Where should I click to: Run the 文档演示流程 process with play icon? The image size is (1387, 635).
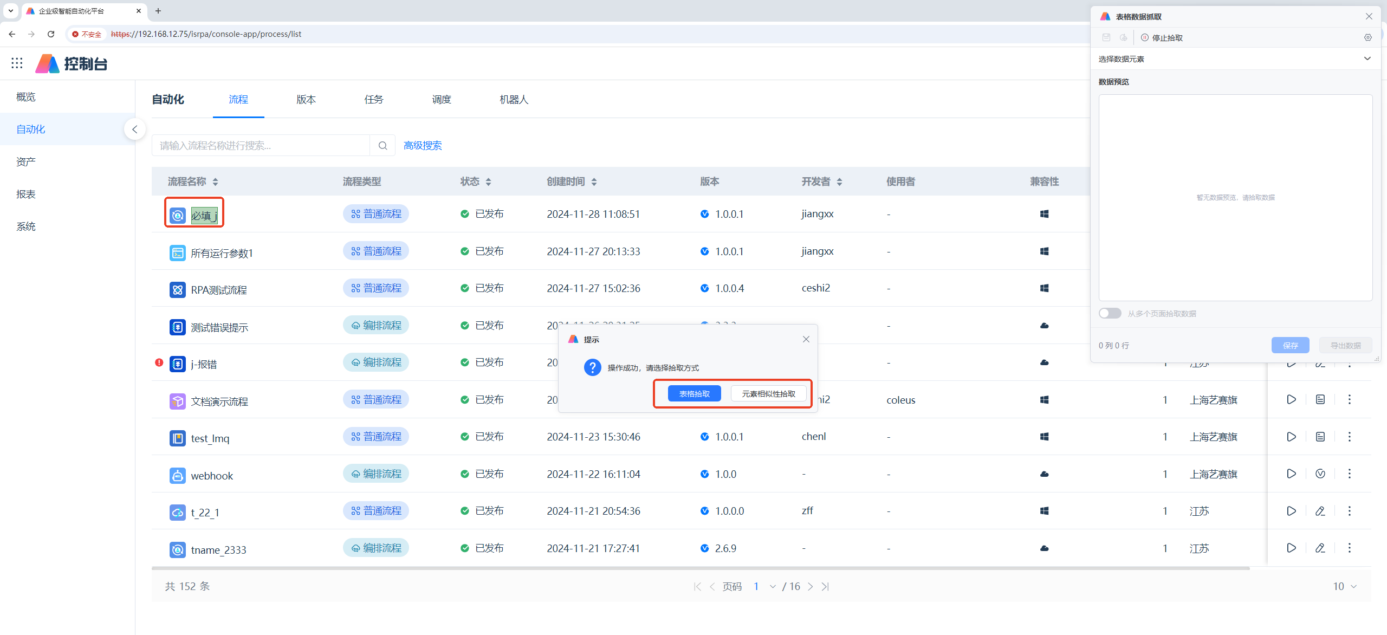click(1292, 399)
